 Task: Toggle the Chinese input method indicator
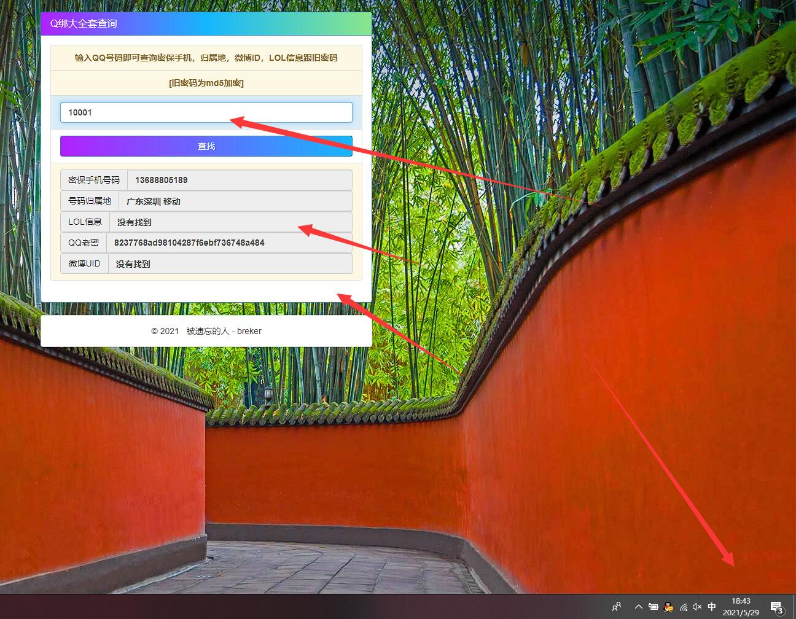[712, 607]
